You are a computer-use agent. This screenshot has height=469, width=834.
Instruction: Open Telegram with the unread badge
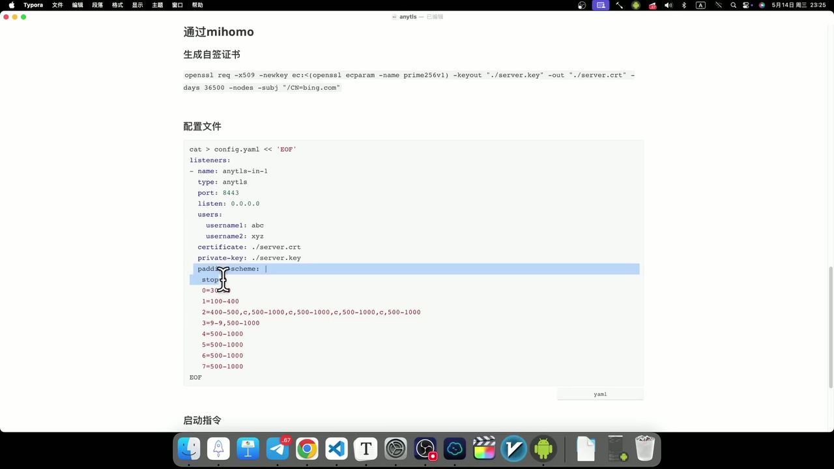tap(277, 448)
